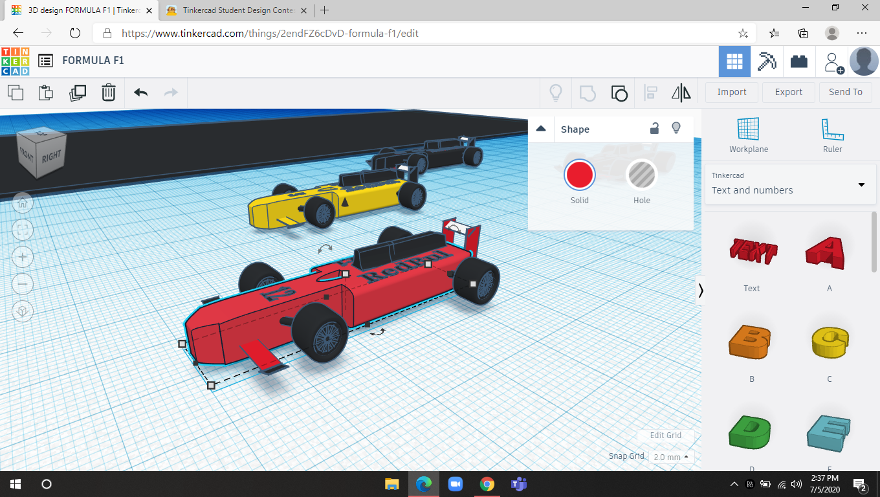Screen dimensions: 880x497
Task: Invite a collaborator with add-person icon
Action: [x=833, y=61]
